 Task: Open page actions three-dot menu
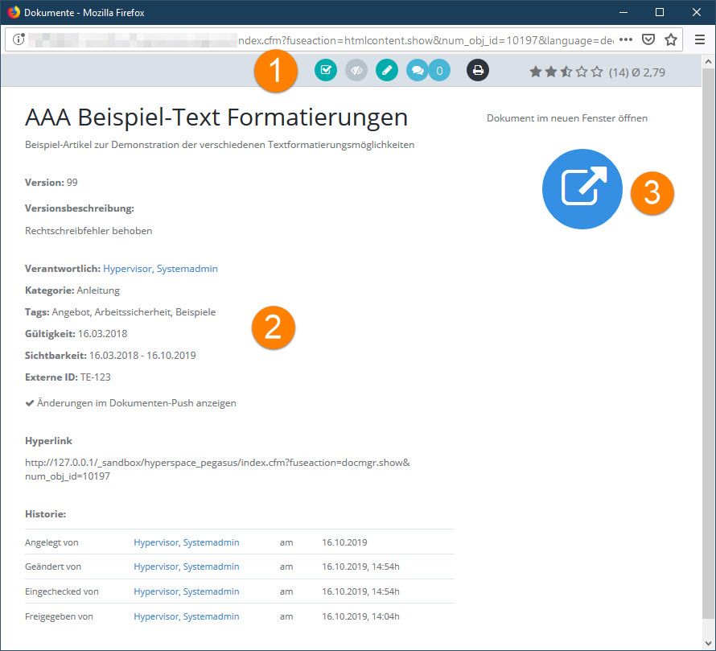[626, 39]
